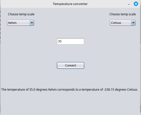Click the right 'Choose temp scale' label
Viewport: 141px width, 115px height.
(x=122, y=14)
